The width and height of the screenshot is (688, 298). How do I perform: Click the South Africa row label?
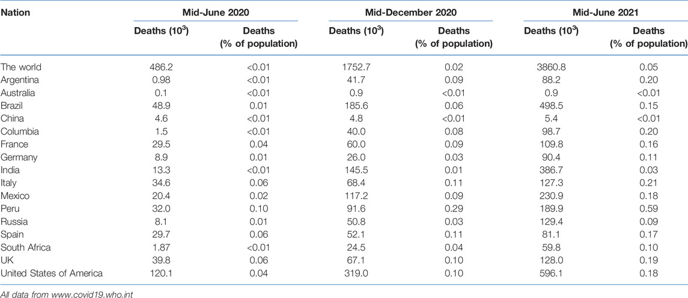click(25, 248)
